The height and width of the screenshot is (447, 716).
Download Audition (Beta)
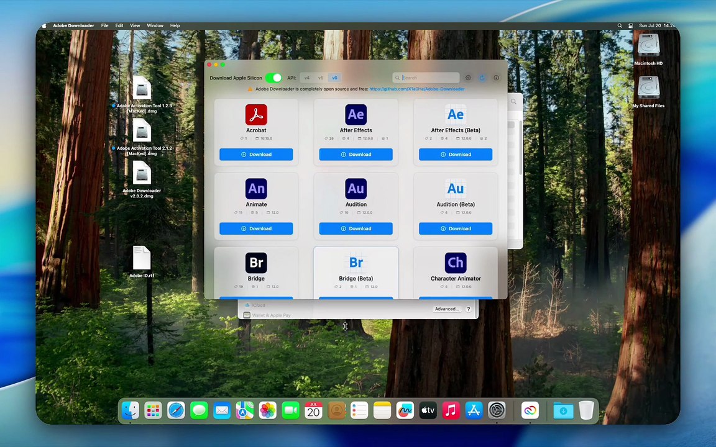455,228
